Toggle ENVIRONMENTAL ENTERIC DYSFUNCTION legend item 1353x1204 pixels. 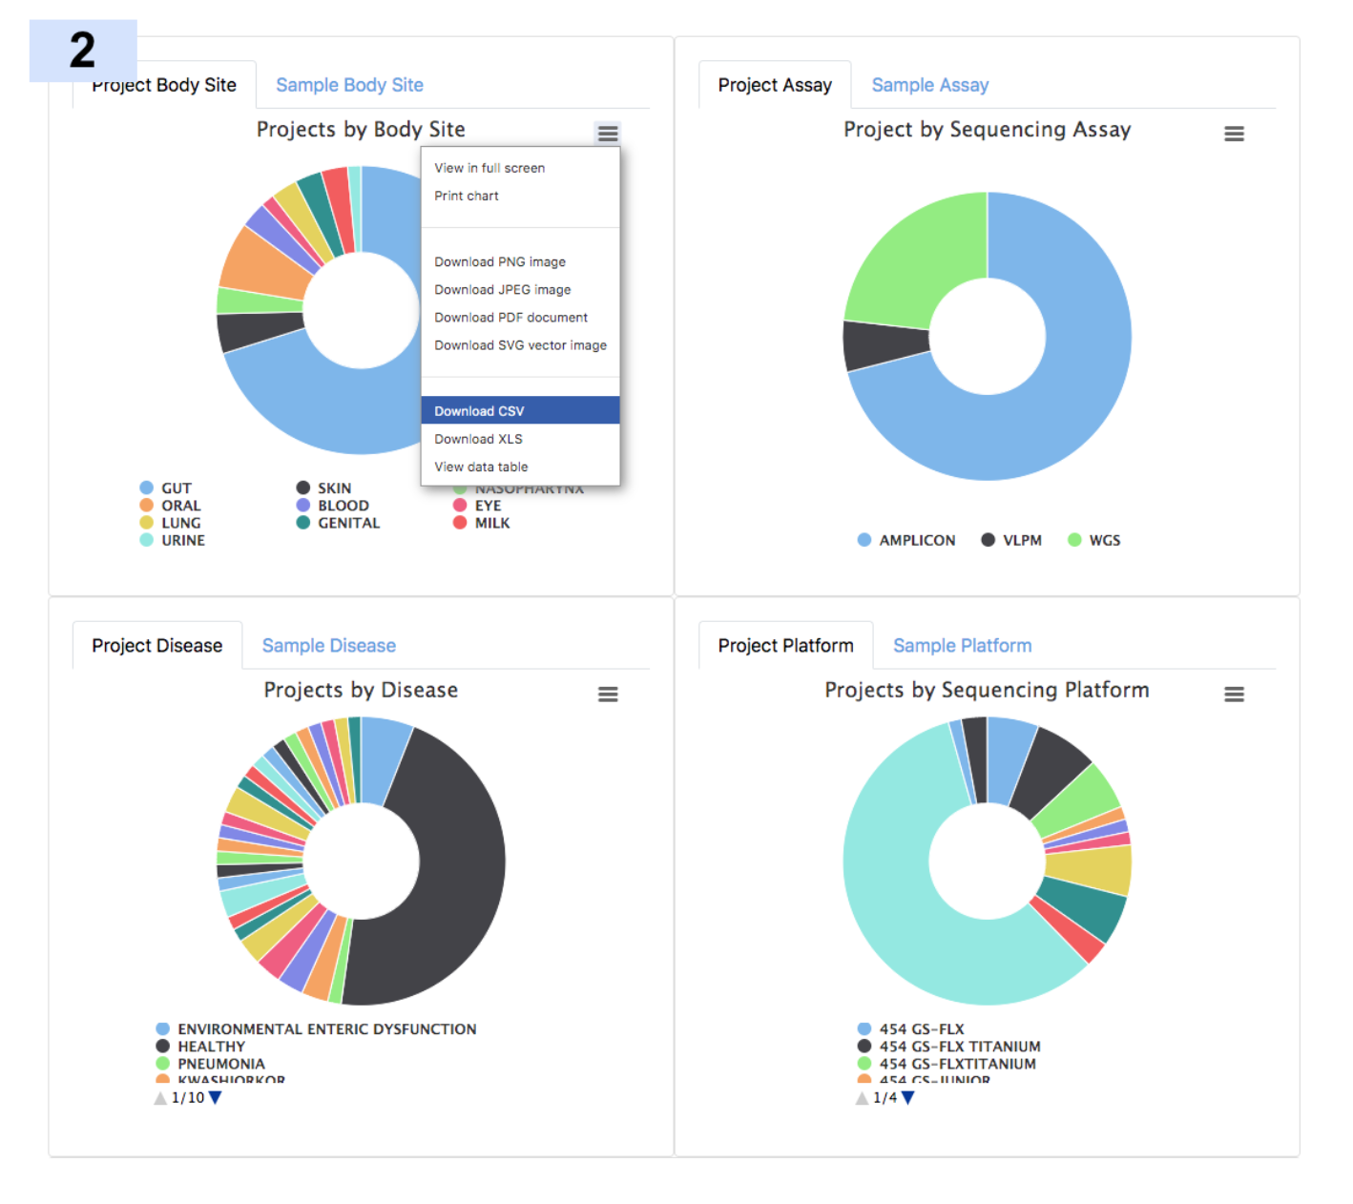click(x=316, y=1028)
